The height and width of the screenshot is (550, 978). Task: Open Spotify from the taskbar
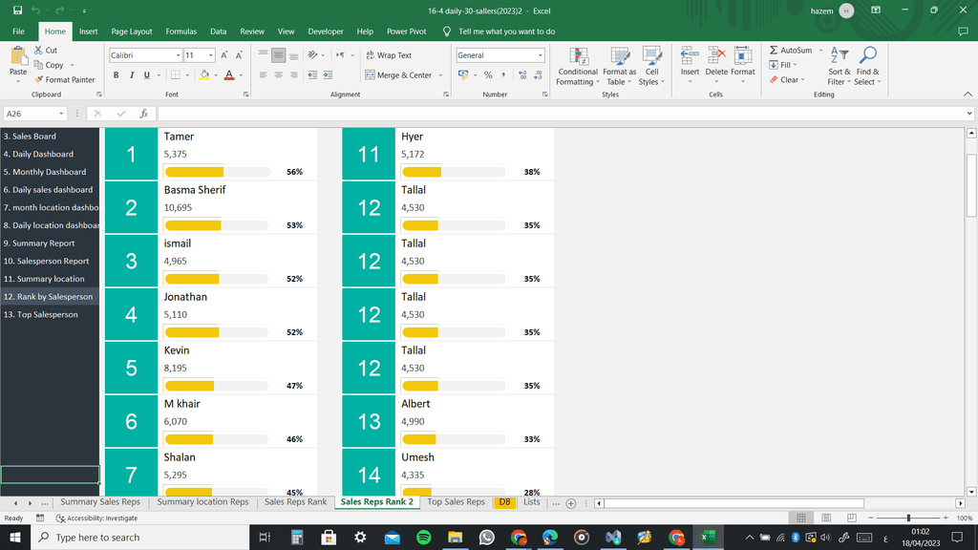click(x=423, y=537)
